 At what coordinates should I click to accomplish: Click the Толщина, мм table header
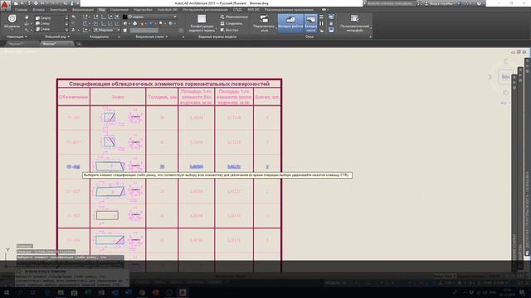click(162, 97)
